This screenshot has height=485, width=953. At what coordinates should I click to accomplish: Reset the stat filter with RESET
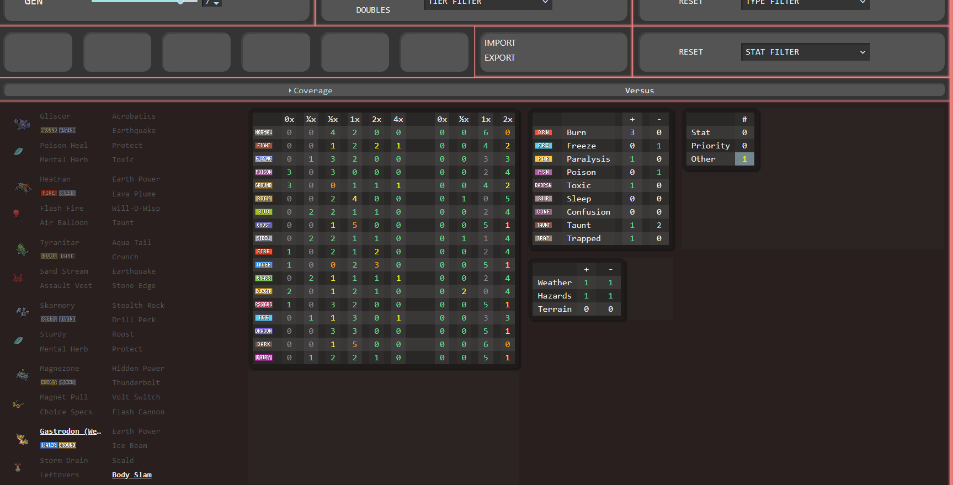pos(691,52)
